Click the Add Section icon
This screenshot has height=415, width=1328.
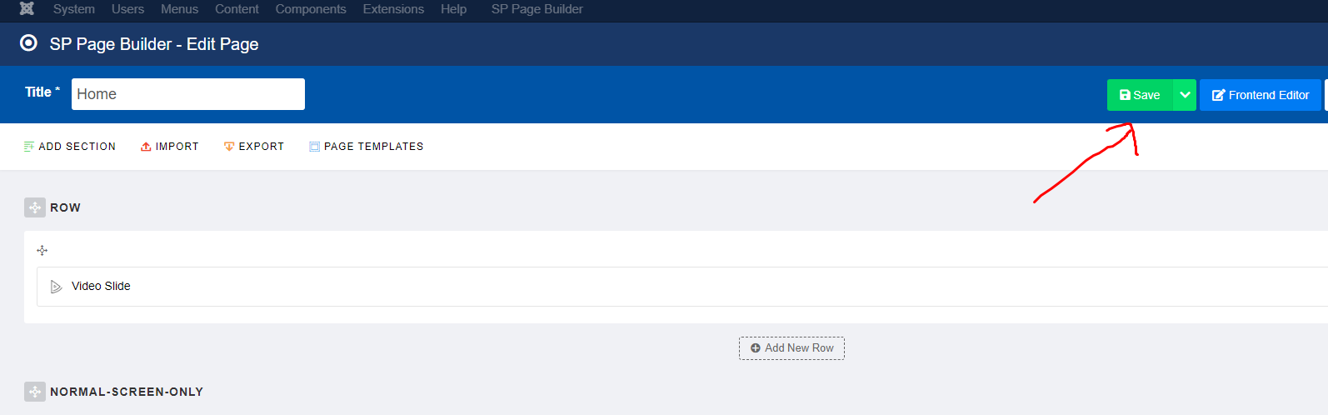click(x=29, y=147)
